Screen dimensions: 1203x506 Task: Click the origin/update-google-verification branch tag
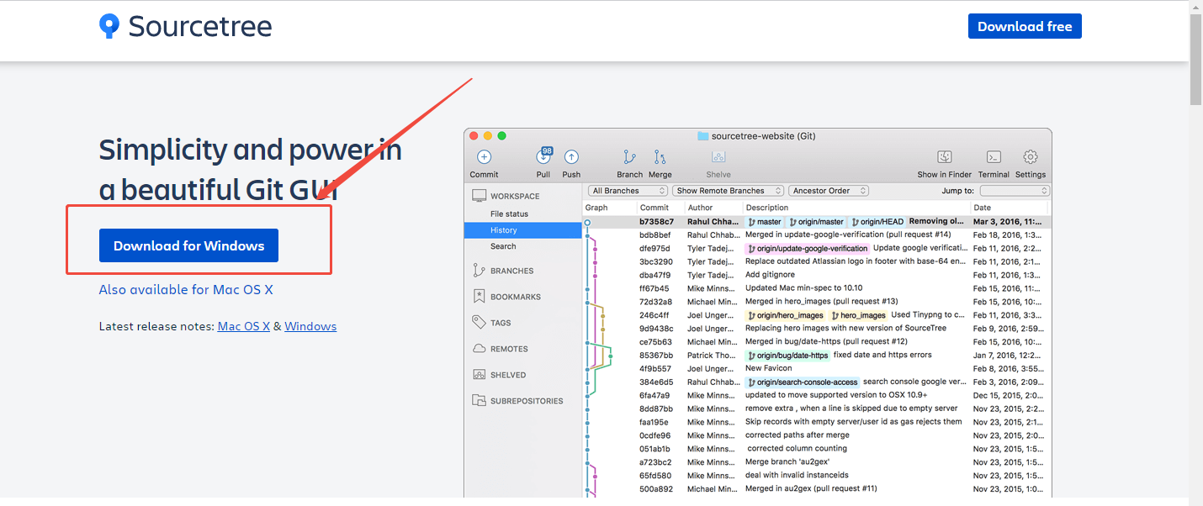click(x=808, y=249)
